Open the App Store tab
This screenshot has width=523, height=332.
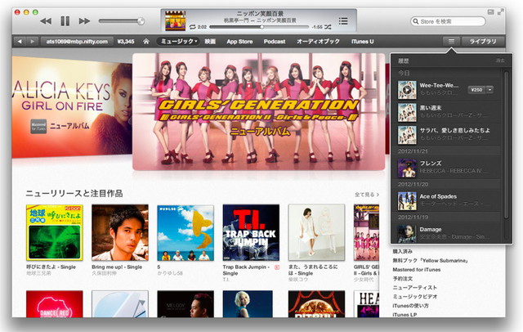click(x=239, y=42)
